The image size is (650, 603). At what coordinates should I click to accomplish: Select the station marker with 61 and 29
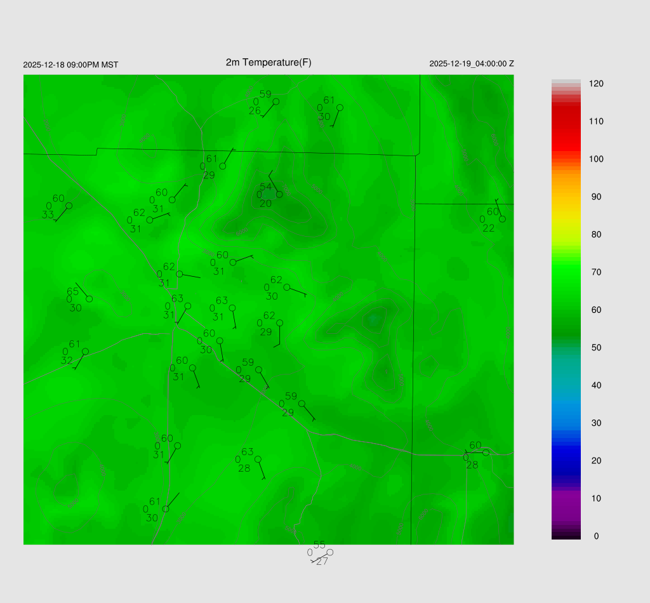point(223,166)
